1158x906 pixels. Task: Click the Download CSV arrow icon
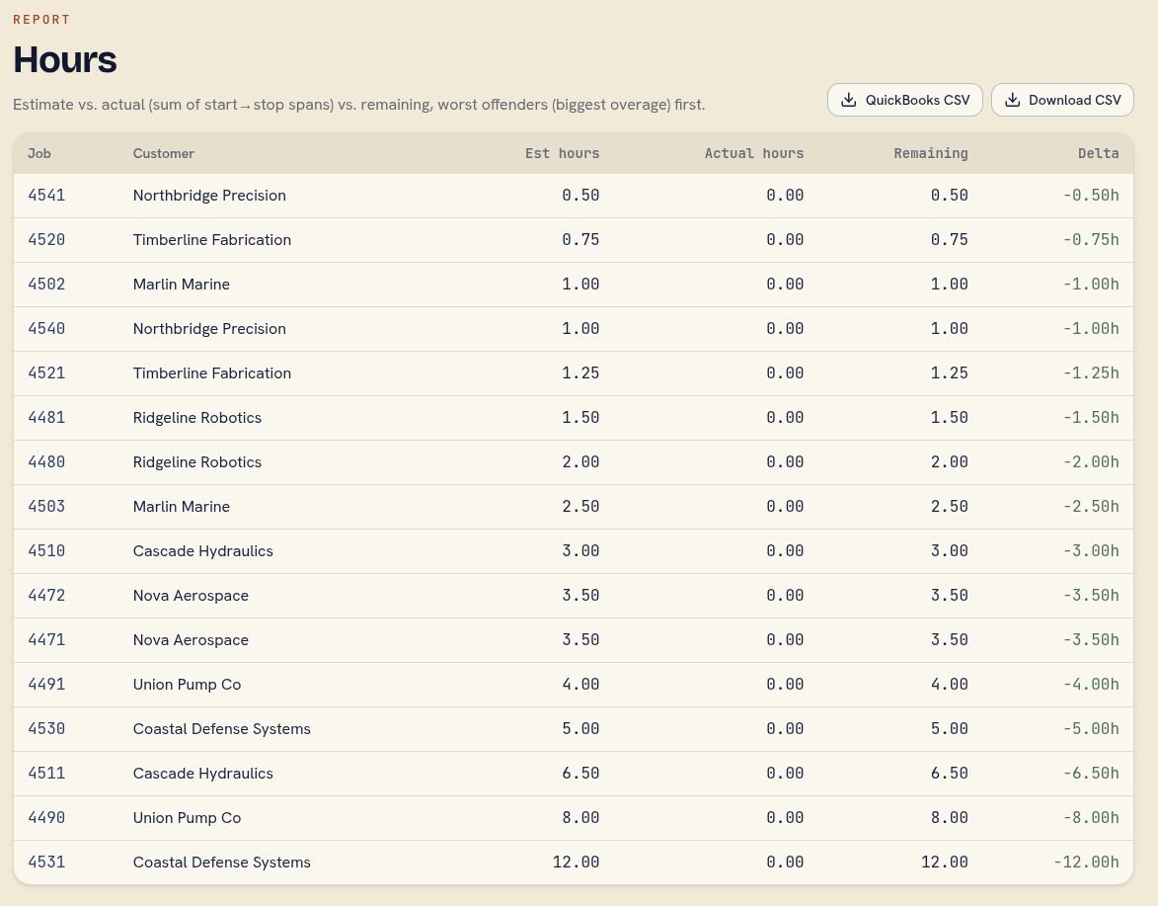coord(1013,100)
